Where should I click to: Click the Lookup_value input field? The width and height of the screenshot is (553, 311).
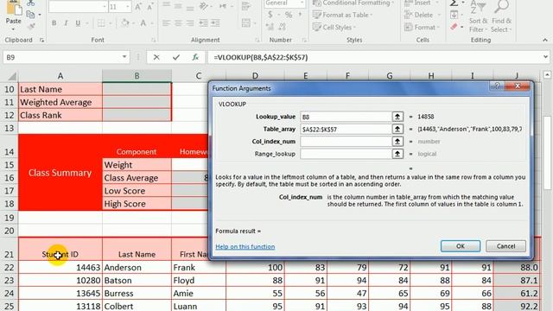click(346, 117)
